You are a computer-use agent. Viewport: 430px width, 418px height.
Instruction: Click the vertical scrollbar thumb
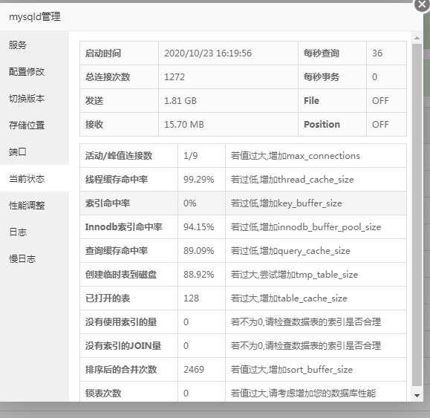coord(417,215)
